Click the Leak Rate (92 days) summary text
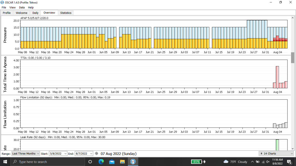The height and width of the screenshot is (166, 296). pos(63,137)
